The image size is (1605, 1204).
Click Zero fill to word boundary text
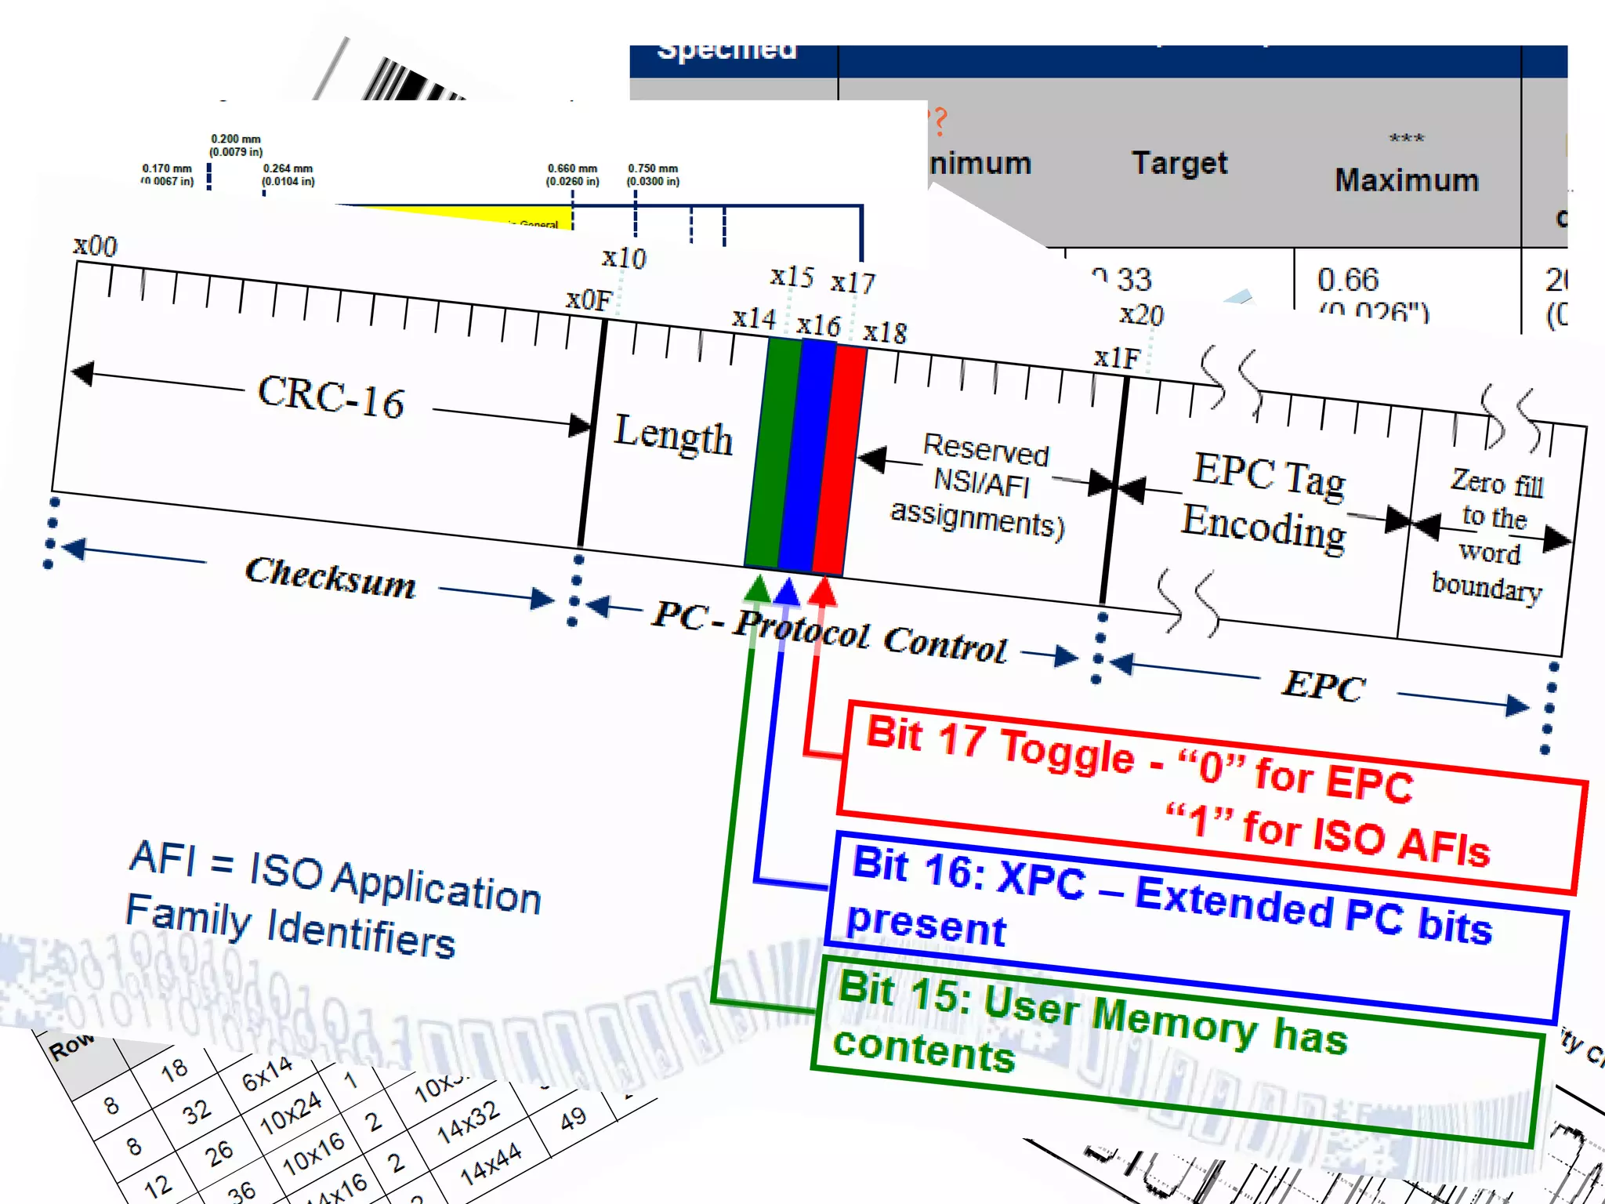point(1491,535)
